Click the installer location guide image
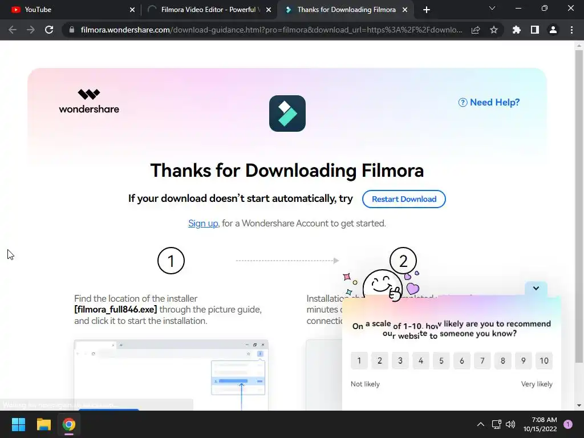 171,375
